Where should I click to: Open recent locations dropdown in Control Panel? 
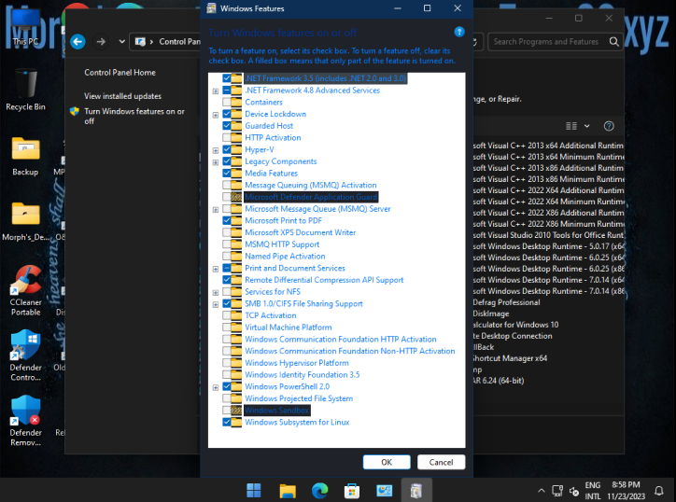(x=122, y=42)
